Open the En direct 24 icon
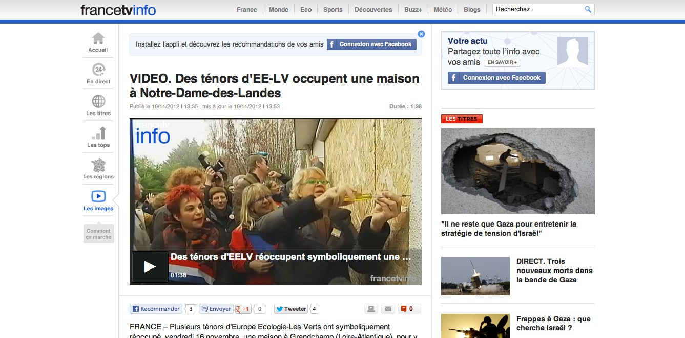Screen dimensions: 685x338 point(98,70)
